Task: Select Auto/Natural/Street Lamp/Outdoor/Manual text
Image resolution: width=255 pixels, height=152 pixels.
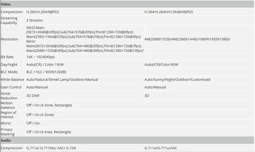Action: (x=62, y=80)
